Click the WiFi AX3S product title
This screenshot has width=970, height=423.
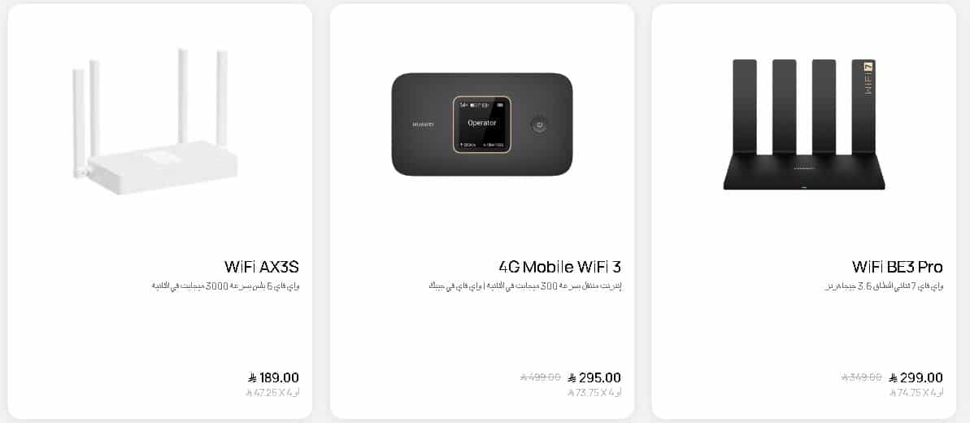tap(262, 267)
